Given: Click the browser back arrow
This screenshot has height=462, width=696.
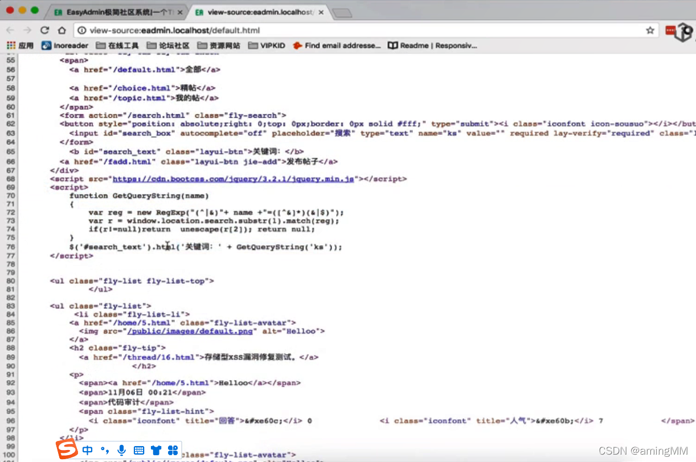Looking at the screenshot, I should [10, 30].
